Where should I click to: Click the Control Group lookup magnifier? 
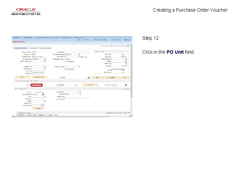pos(79,66)
